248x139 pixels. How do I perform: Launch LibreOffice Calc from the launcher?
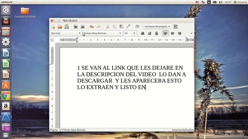coord(6,64)
